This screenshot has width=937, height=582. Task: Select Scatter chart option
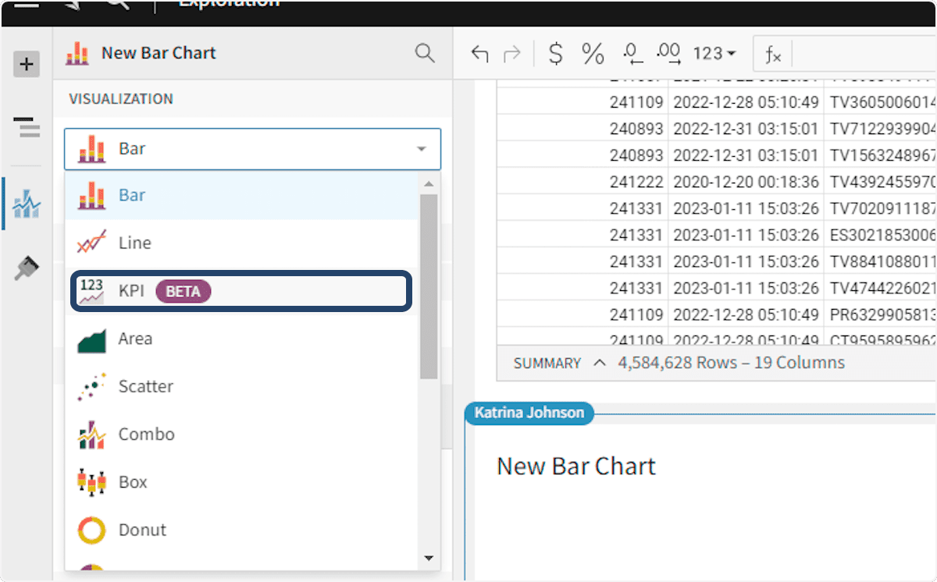145,387
